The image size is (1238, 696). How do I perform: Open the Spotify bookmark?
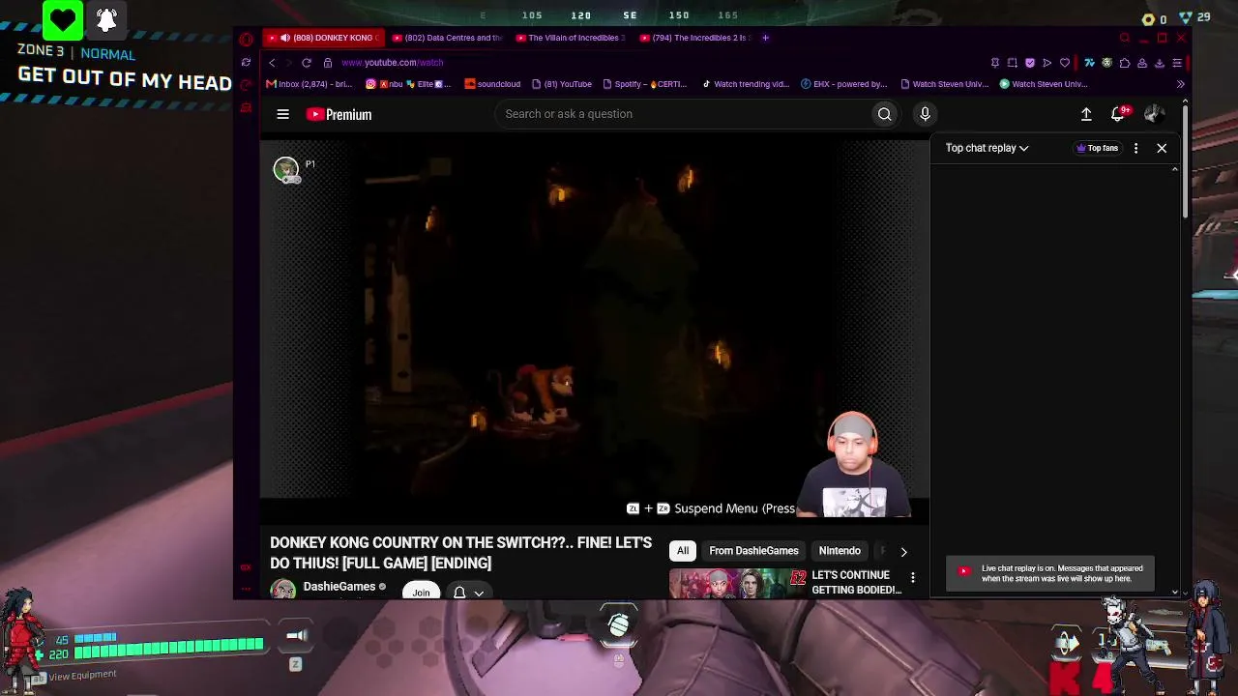click(x=644, y=84)
